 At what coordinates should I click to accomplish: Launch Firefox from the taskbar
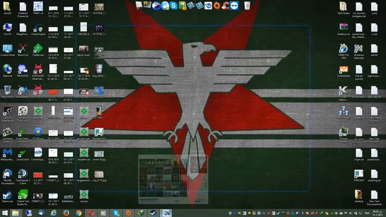pos(66,213)
